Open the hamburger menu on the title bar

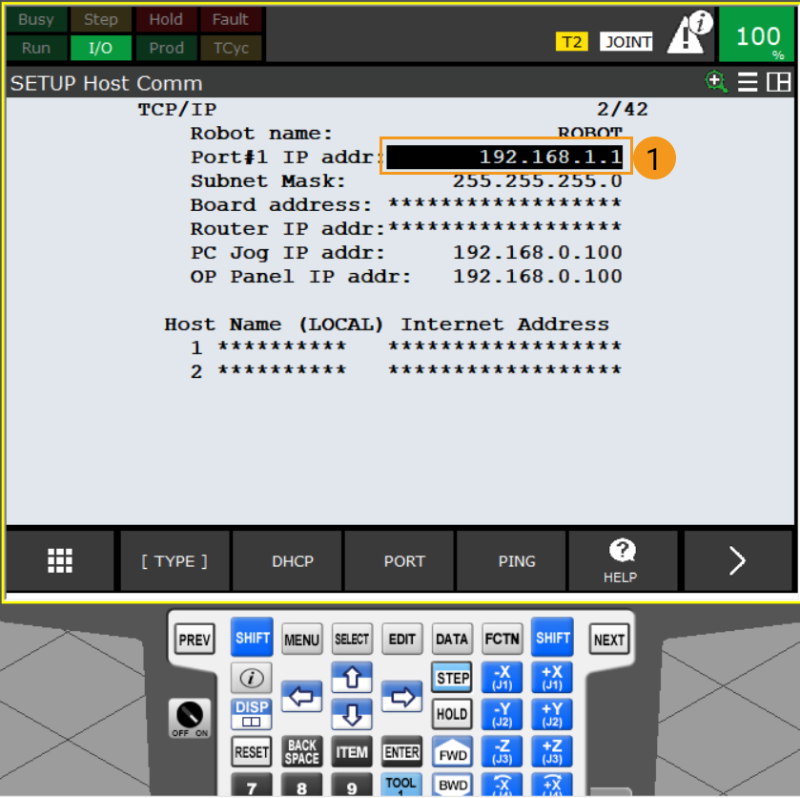pyautogui.click(x=749, y=82)
